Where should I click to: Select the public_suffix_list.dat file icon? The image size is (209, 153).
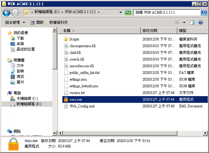click(x=66, y=72)
